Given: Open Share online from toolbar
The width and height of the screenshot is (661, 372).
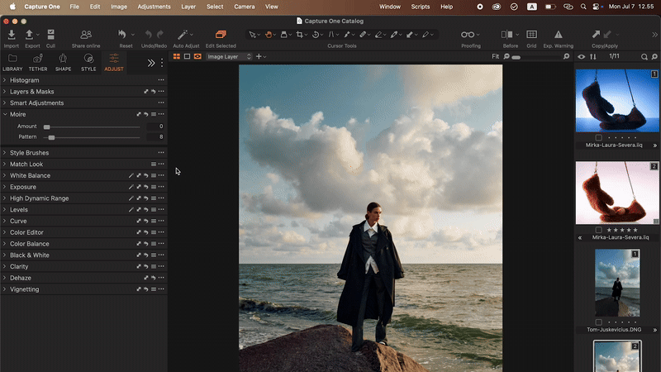Looking at the screenshot, I should 86,35.
